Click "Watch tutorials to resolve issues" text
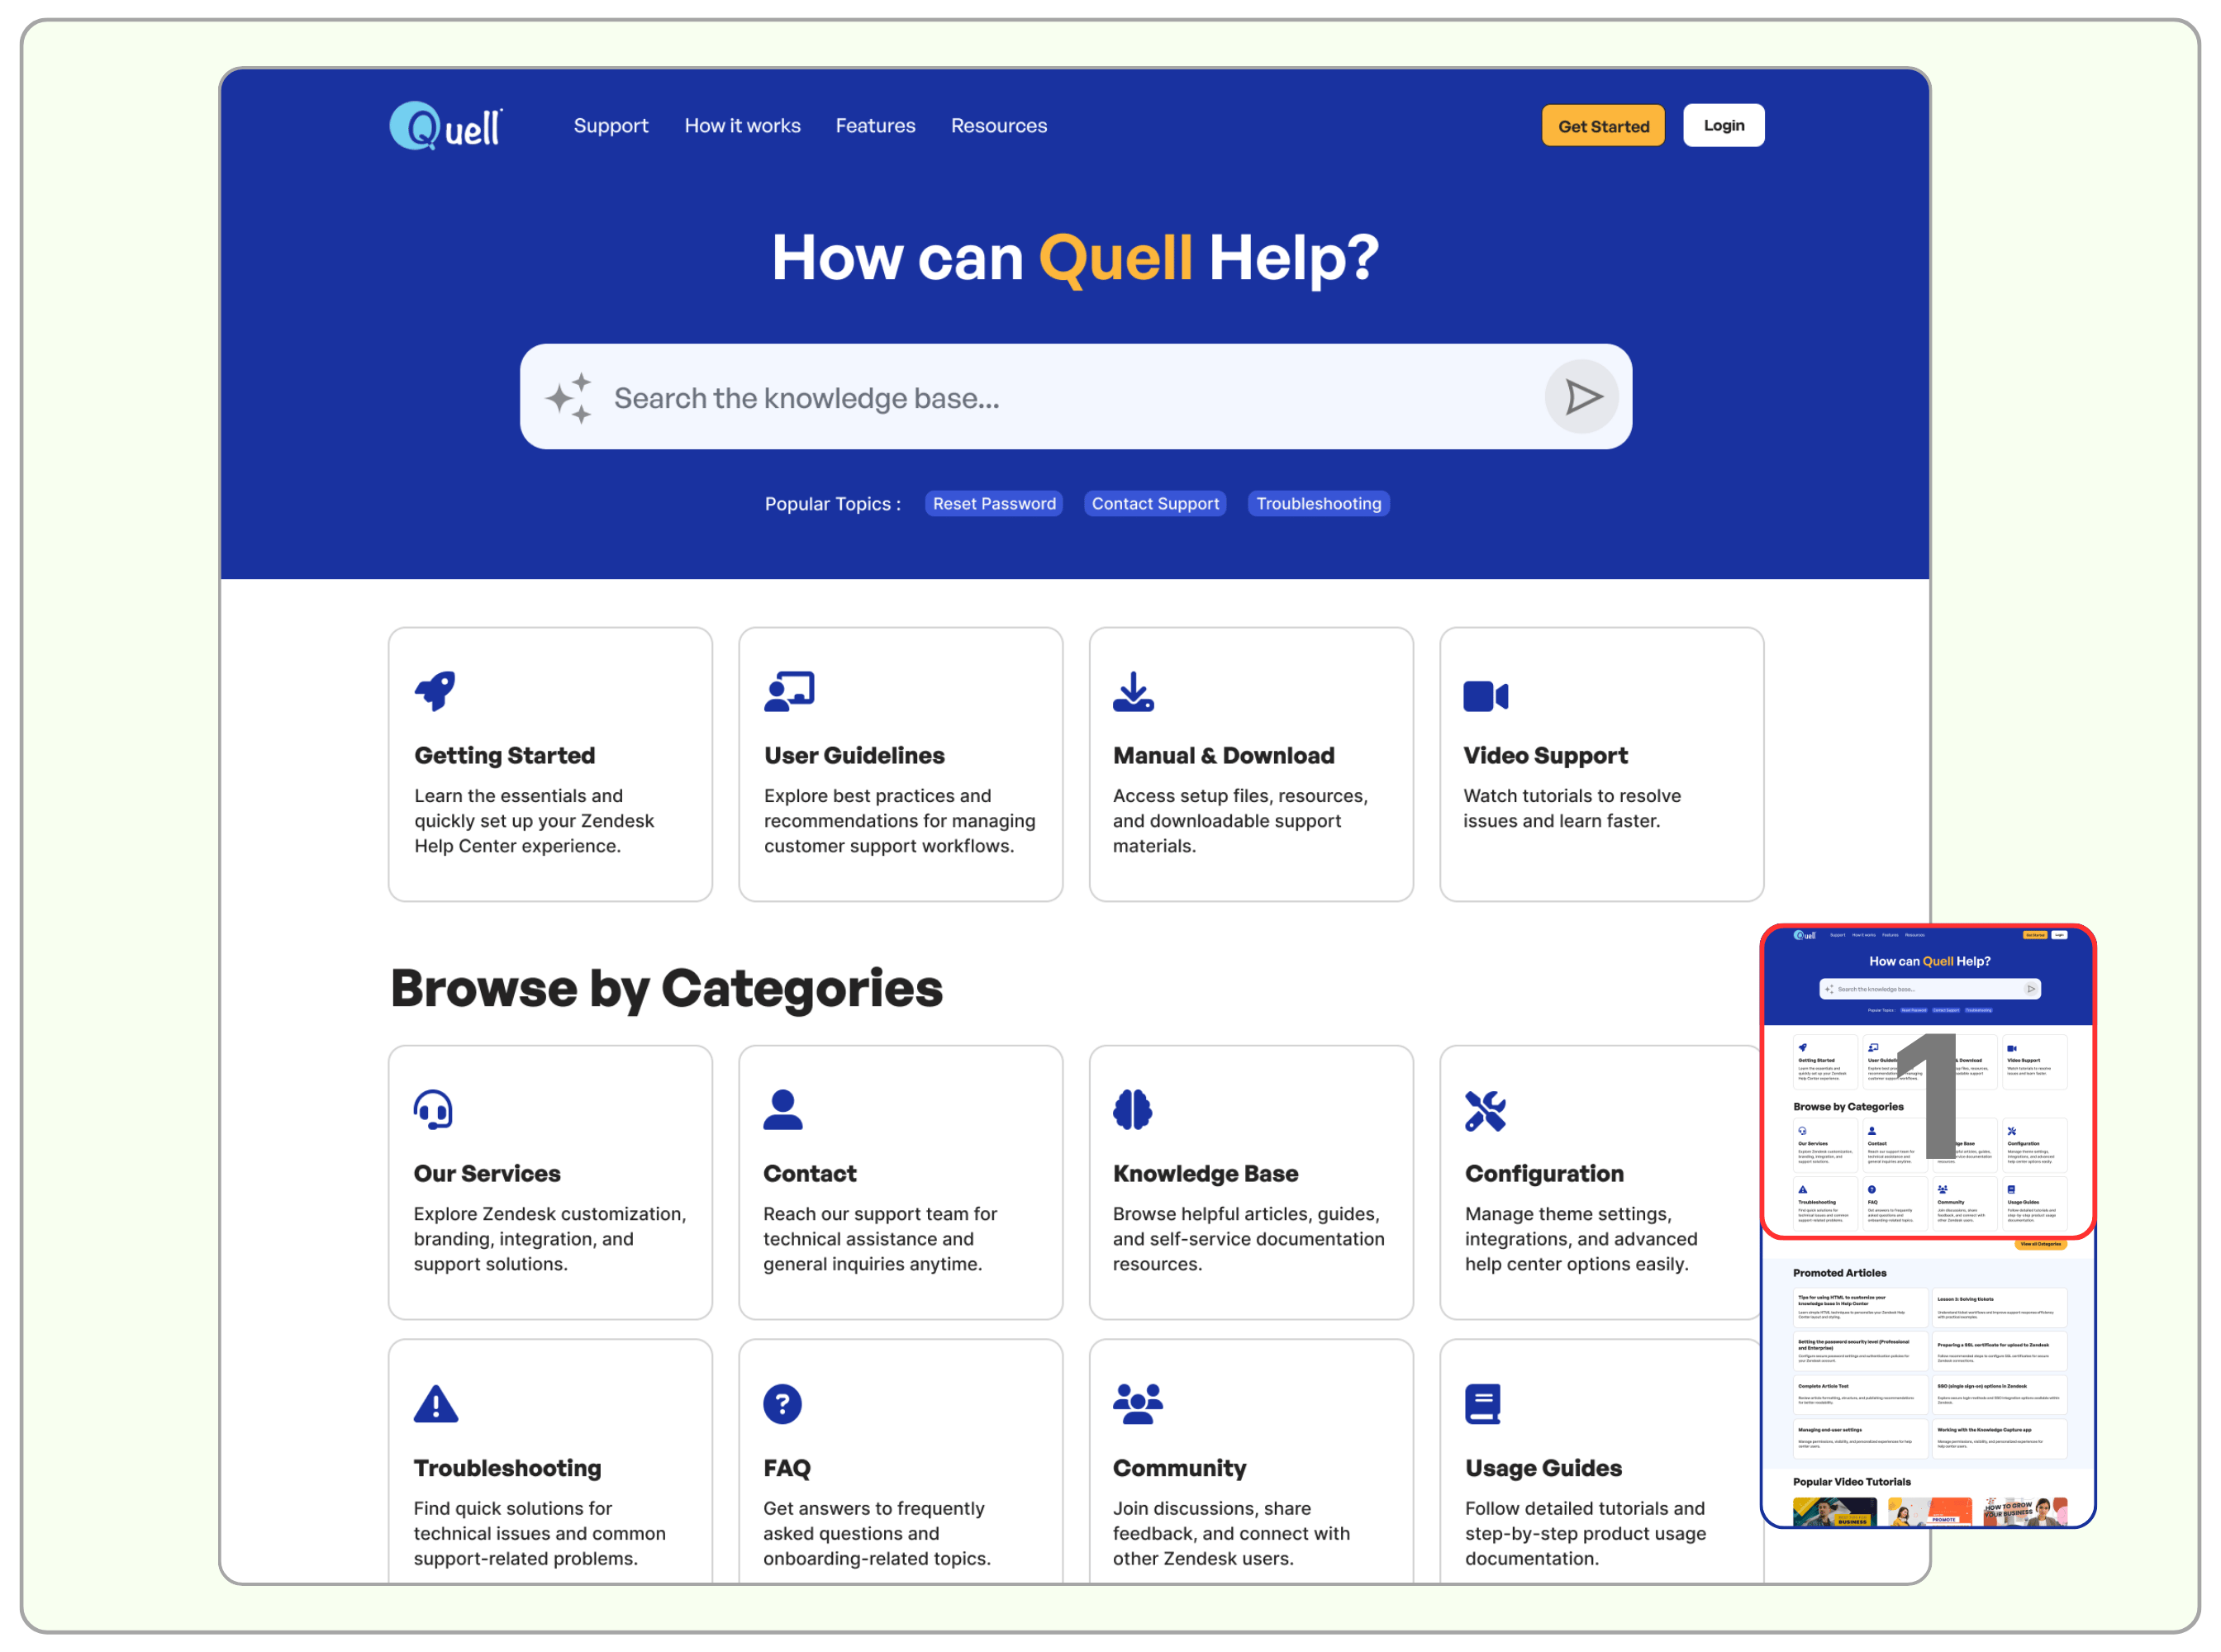Image resolution: width=2221 pixels, height=1652 pixels. point(1572,808)
